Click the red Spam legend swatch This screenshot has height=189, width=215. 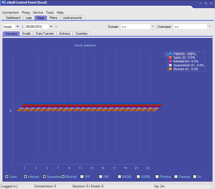170,58
